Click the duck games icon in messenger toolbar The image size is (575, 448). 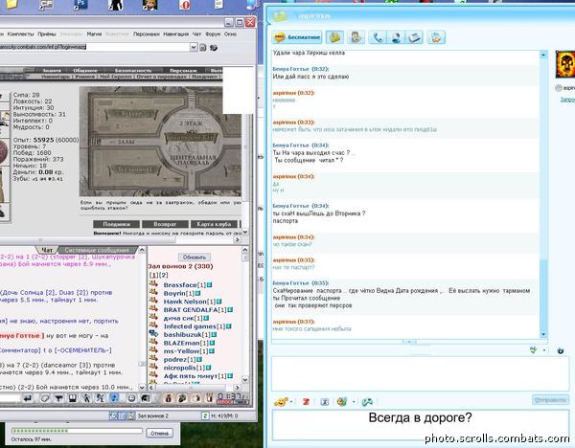pyautogui.click(x=436, y=37)
